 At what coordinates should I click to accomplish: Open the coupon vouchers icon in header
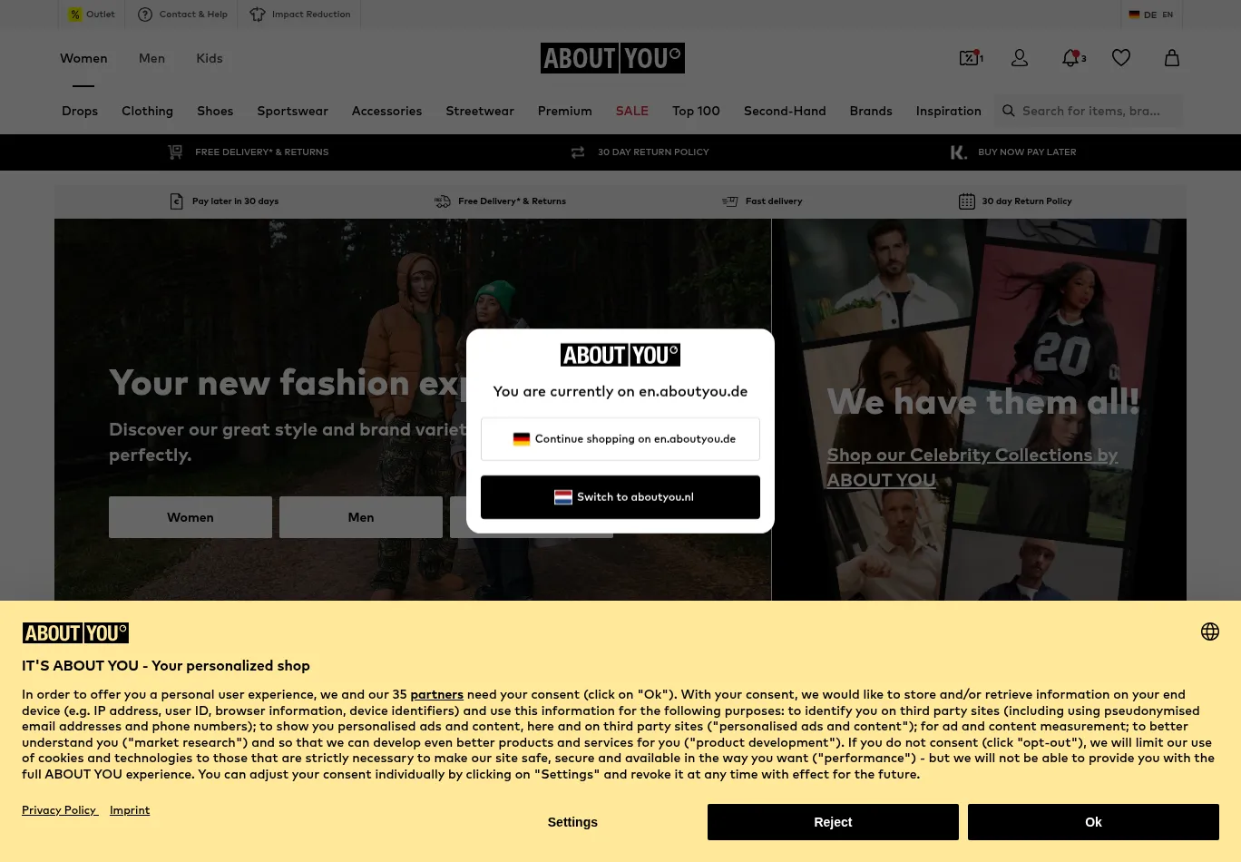click(x=971, y=58)
